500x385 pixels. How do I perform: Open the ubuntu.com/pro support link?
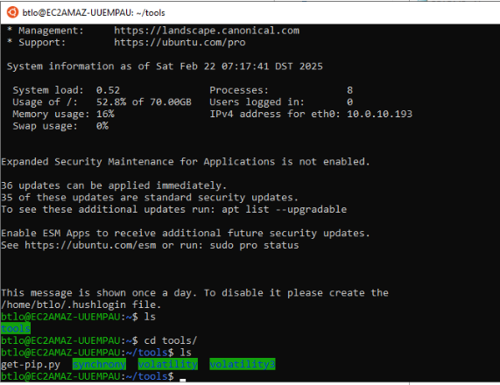coord(180,43)
